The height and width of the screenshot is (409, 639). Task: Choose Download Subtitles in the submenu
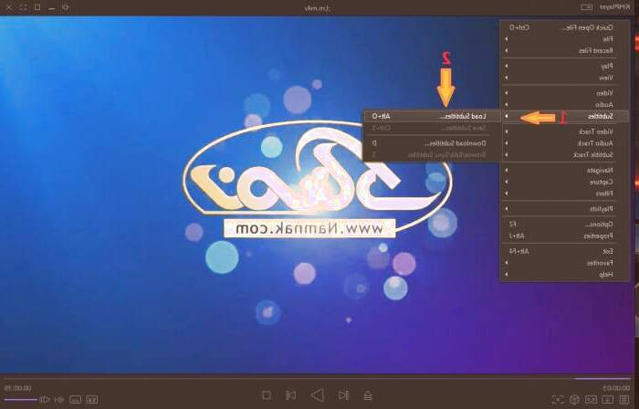431,143
